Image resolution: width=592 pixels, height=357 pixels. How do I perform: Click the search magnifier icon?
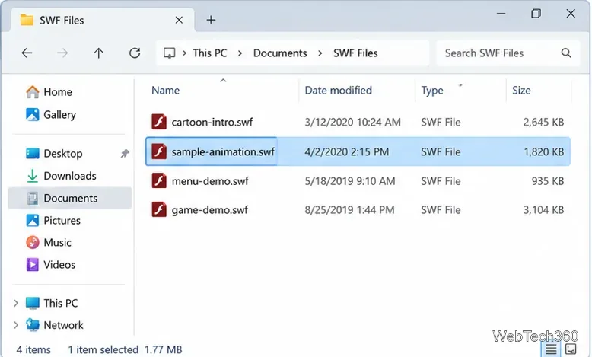point(566,53)
